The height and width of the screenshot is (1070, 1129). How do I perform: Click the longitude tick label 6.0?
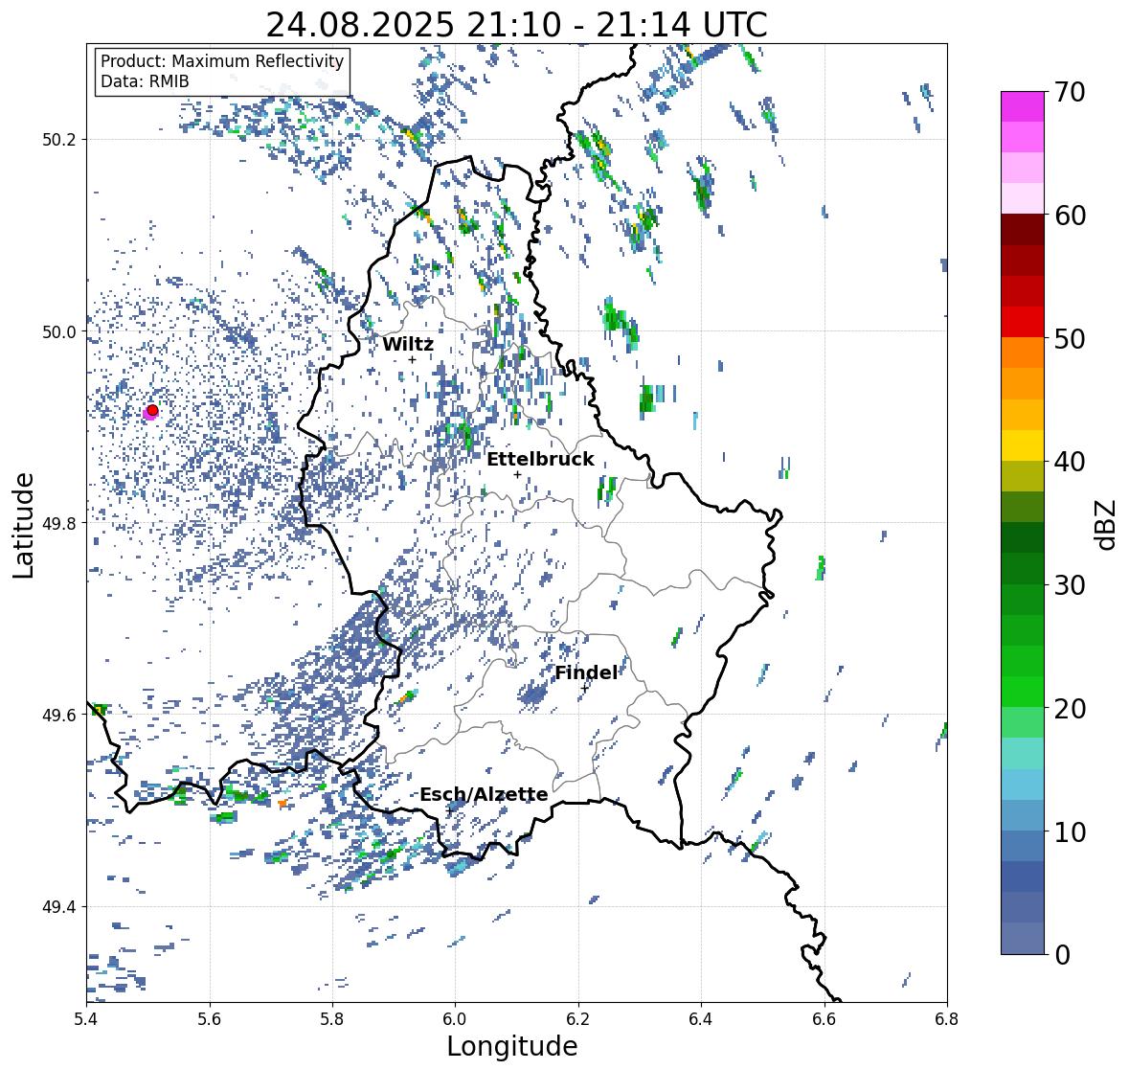point(455,1019)
